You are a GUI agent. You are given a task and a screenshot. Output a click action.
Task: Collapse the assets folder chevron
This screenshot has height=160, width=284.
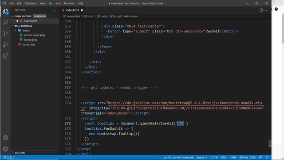coord(16,31)
